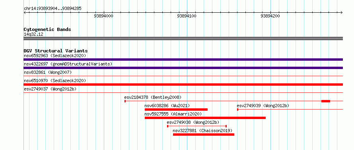Screen dimensions: 354x150
Task: Click the gray 14q32.12 cytogenetic band bar
Action: 183,38
